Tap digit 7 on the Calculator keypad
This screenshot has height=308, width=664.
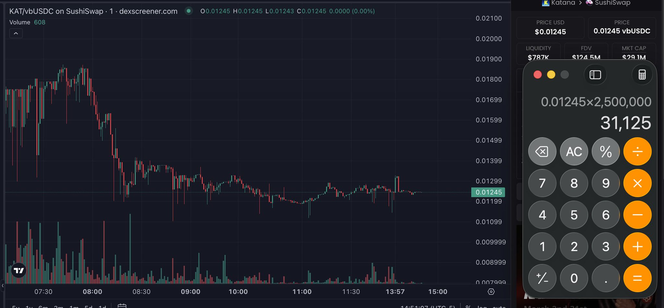(542, 183)
